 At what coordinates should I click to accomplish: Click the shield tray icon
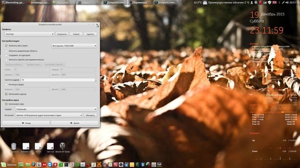point(270,2)
